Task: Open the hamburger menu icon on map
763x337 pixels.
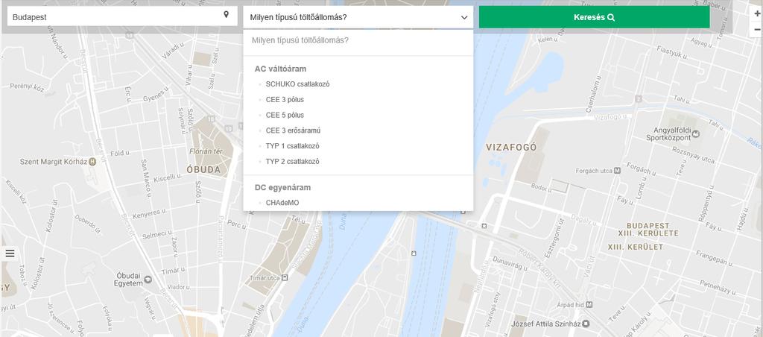Action: click(10, 253)
